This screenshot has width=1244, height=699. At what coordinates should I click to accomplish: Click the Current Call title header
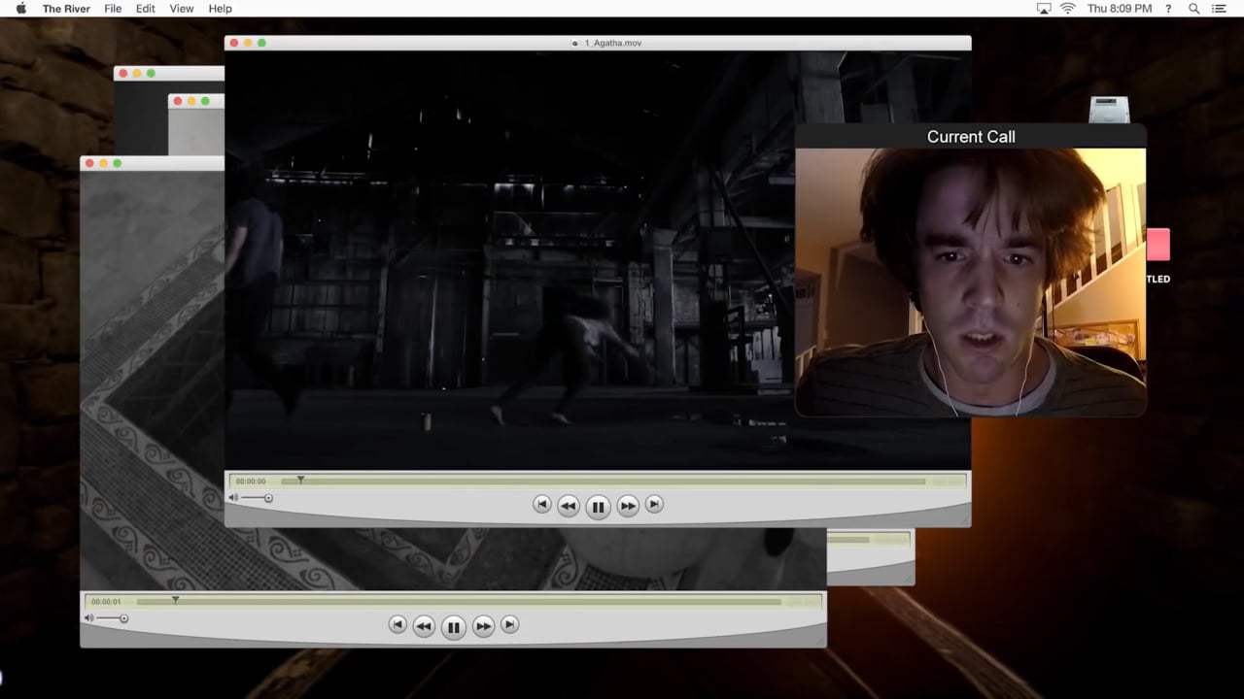click(971, 137)
